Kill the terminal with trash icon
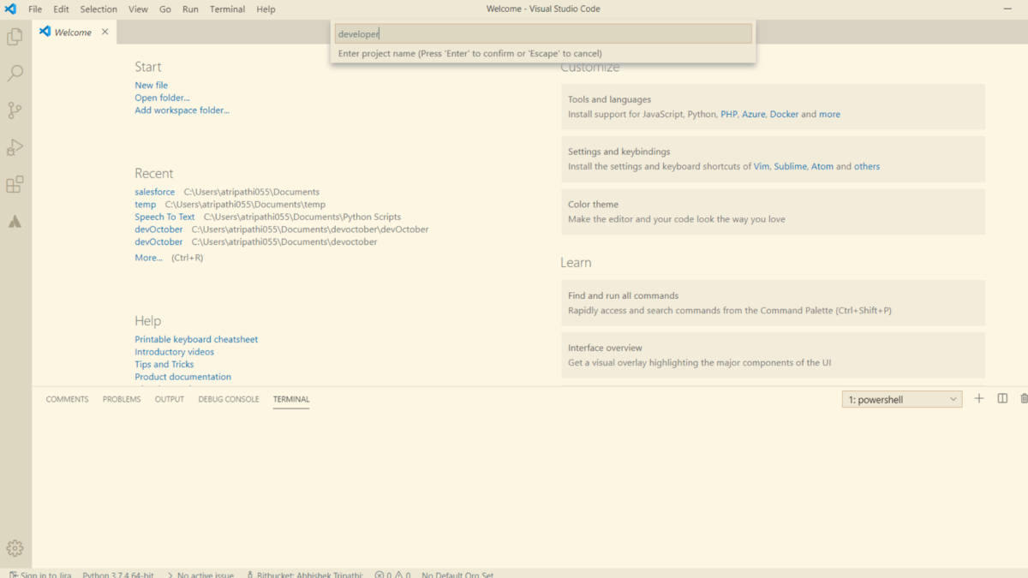 pos(1024,399)
